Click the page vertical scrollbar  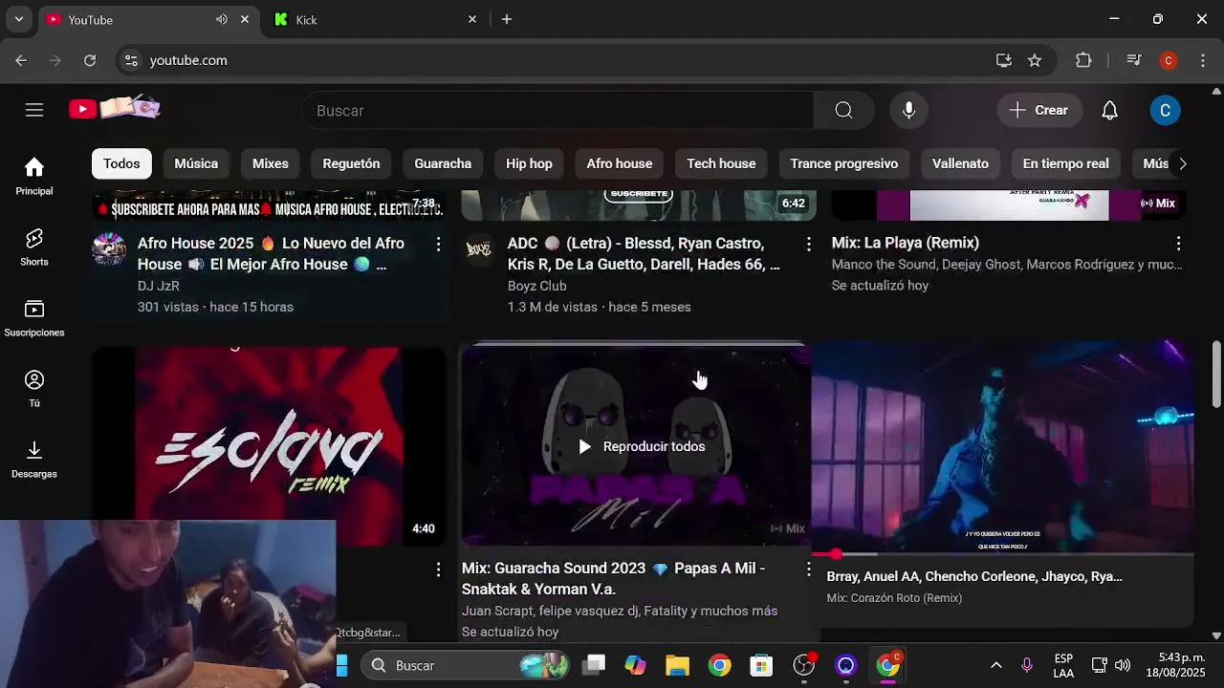(1216, 374)
